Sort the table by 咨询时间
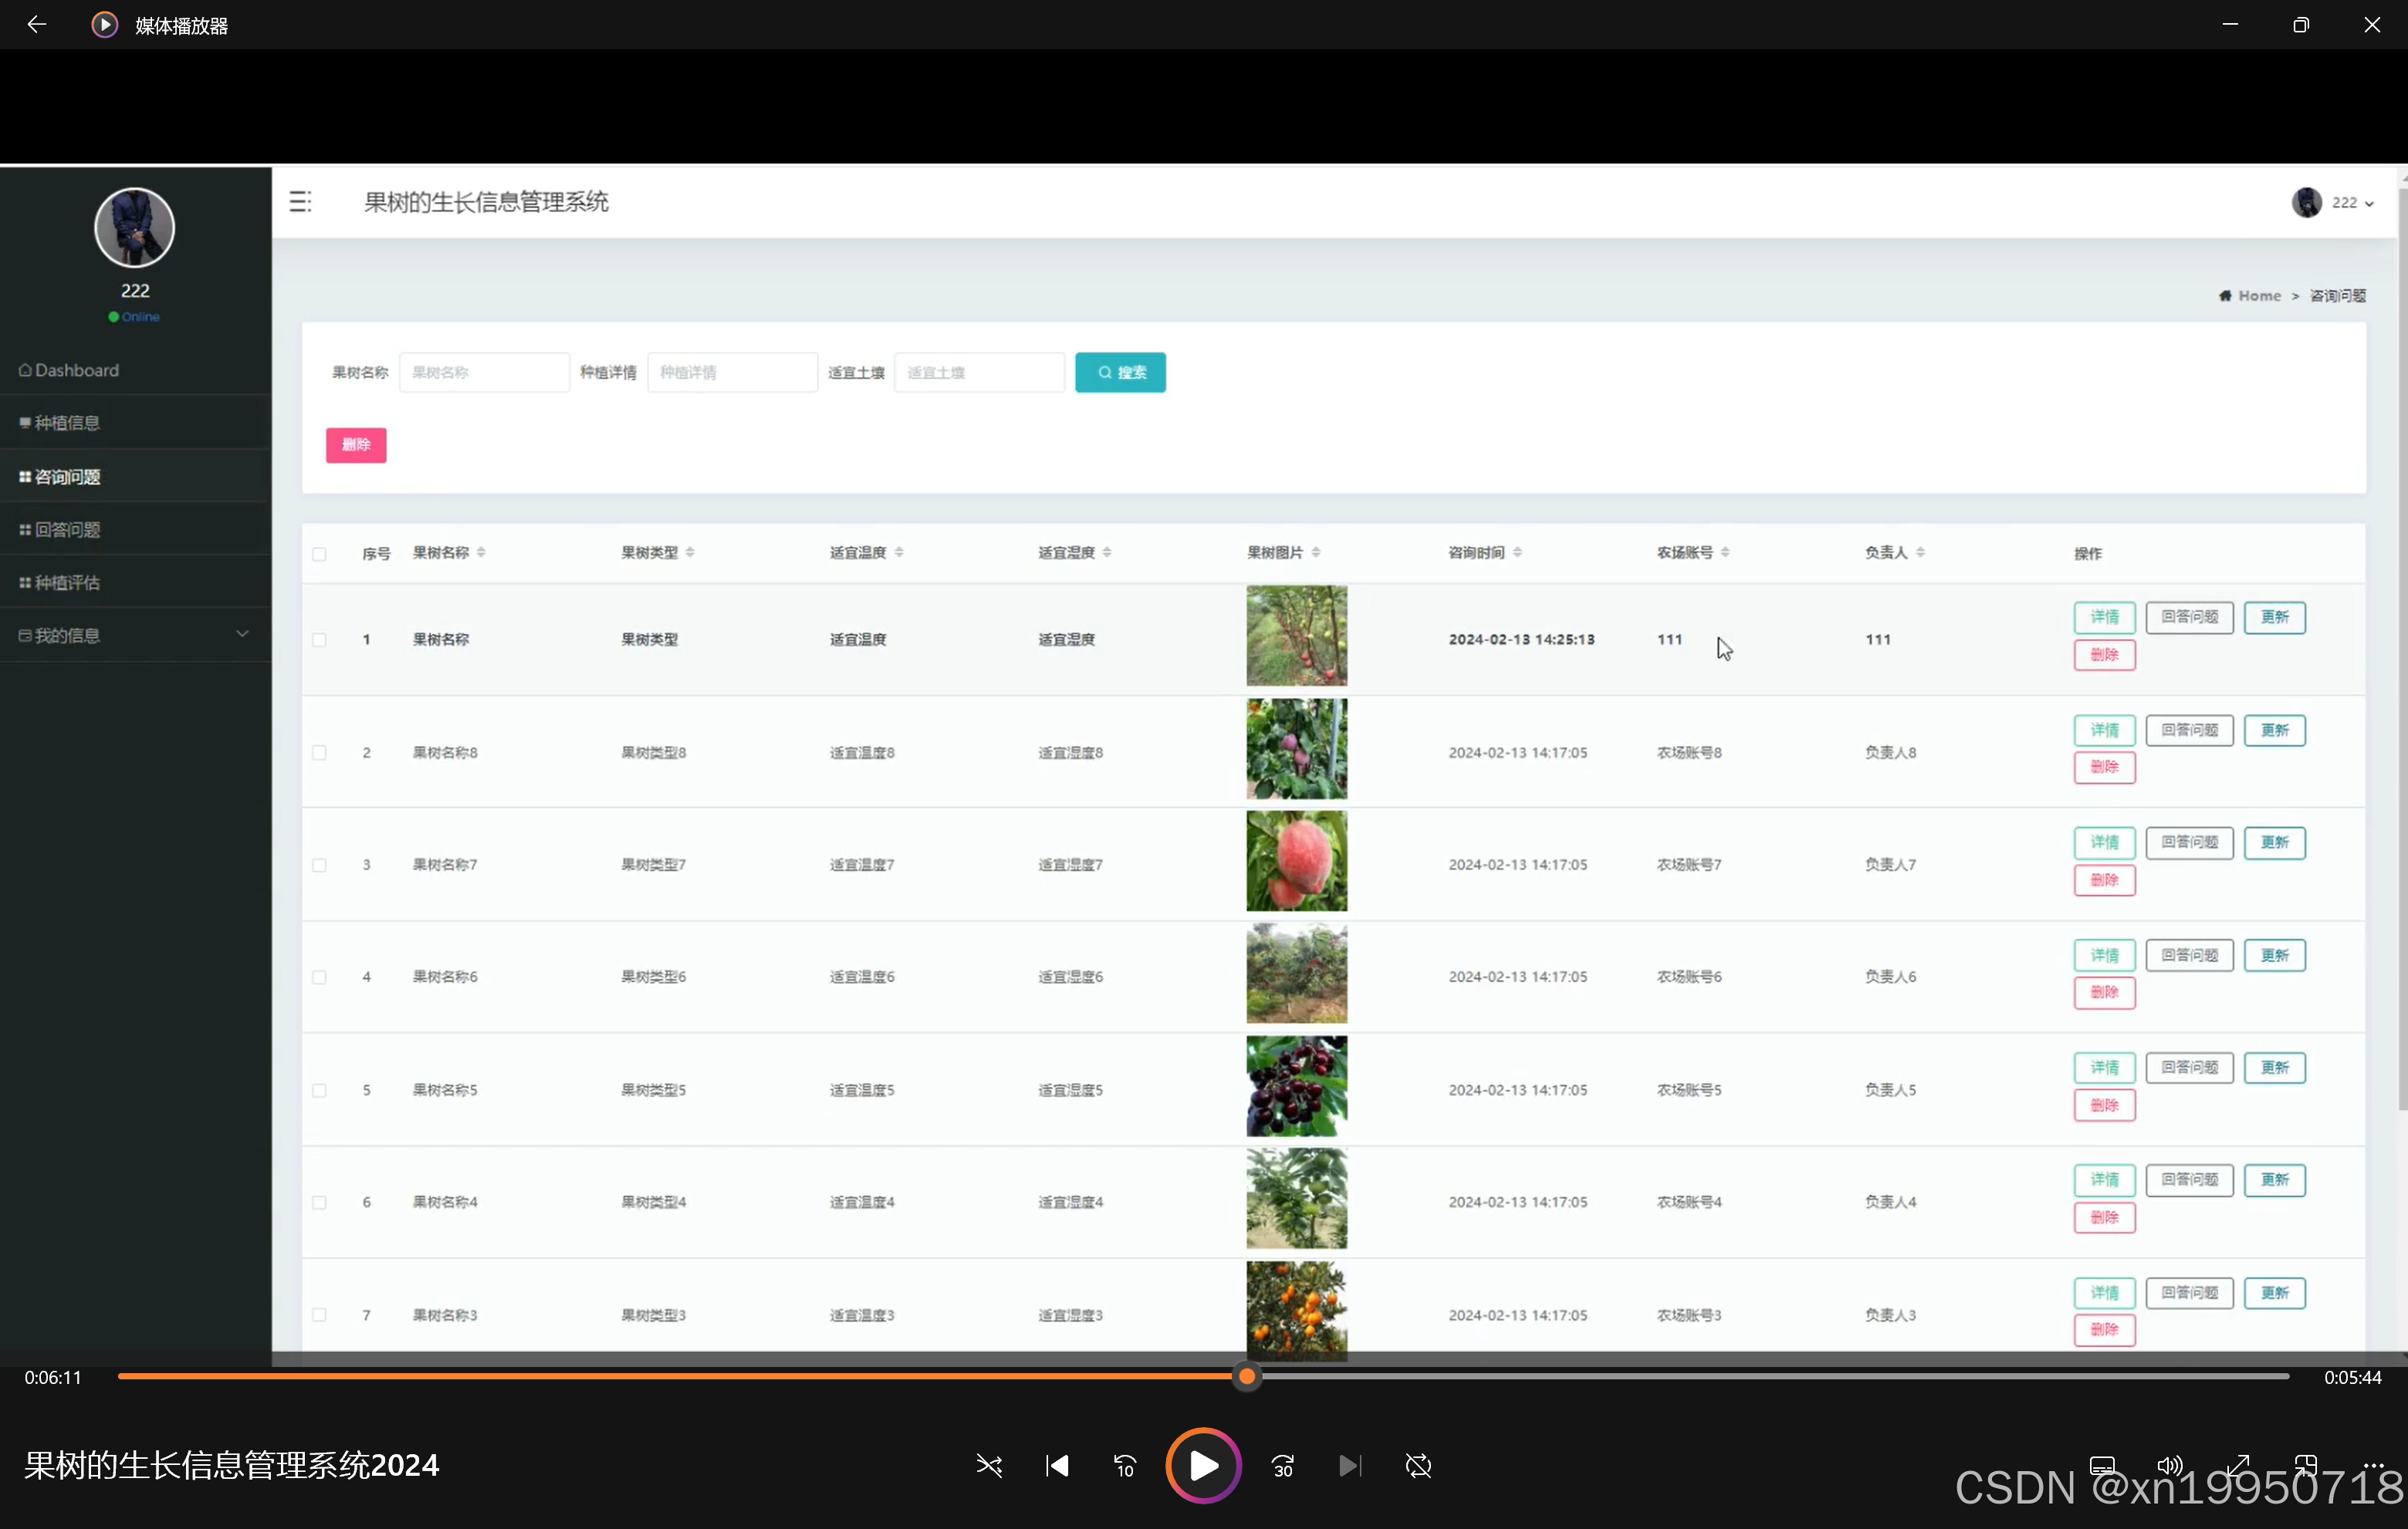Image resolution: width=2408 pixels, height=1529 pixels. click(1517, 552)
